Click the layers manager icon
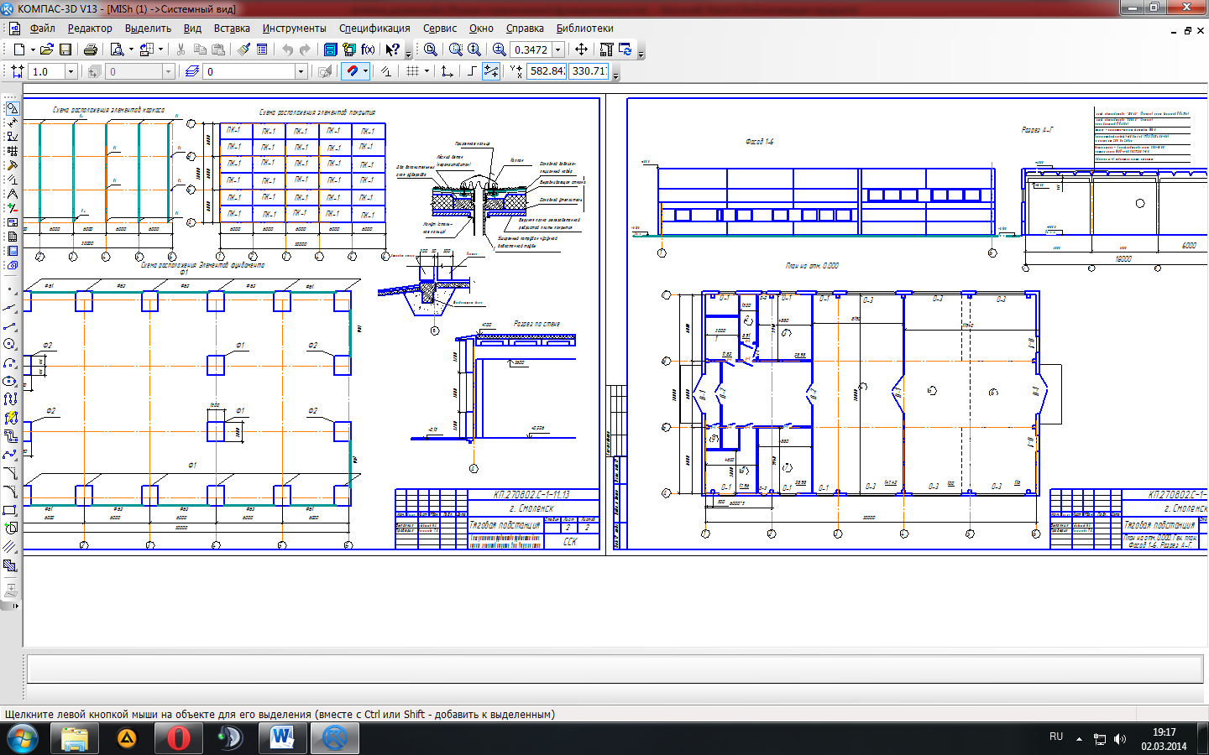1209x755 pixels. pyautogui.click(x=191, y=71)
